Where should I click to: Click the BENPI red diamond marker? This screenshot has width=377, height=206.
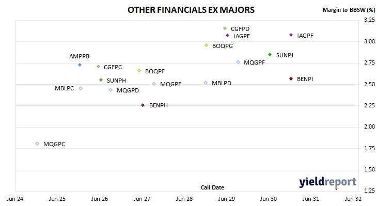(x=291, y=79)
